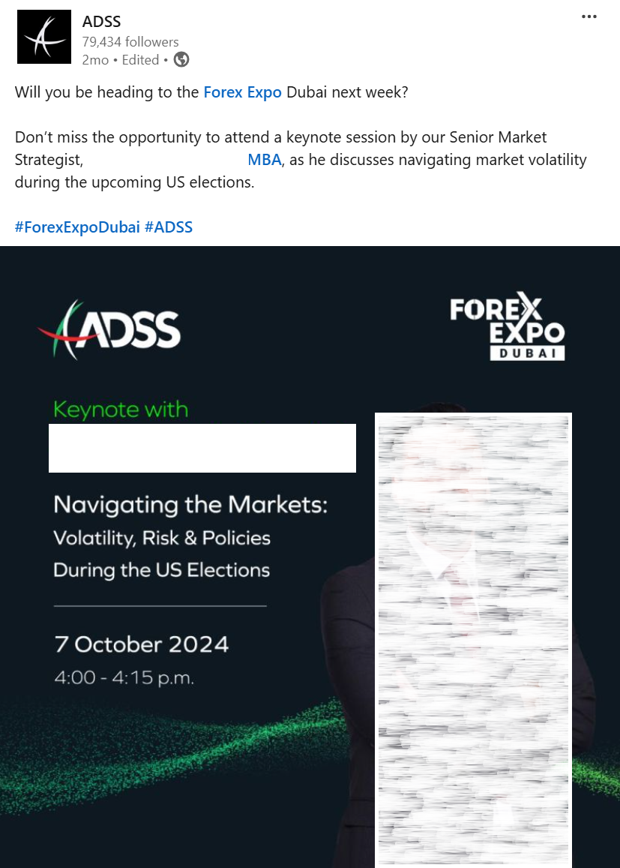This screenshot has height=868, width=620.
Task: Click the 79,434 followers count
Action: tap(130, 42)
